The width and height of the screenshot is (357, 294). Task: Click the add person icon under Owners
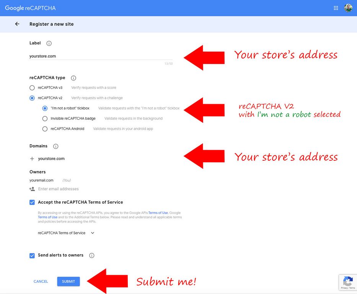[x=32, y=189]
